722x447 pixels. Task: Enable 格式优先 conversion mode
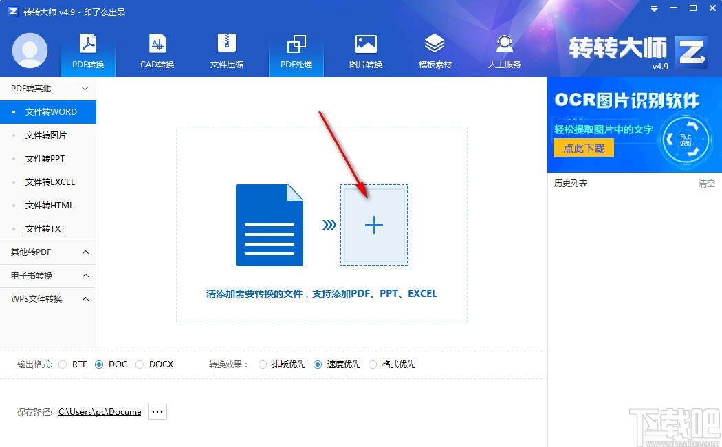coord(373,364)
